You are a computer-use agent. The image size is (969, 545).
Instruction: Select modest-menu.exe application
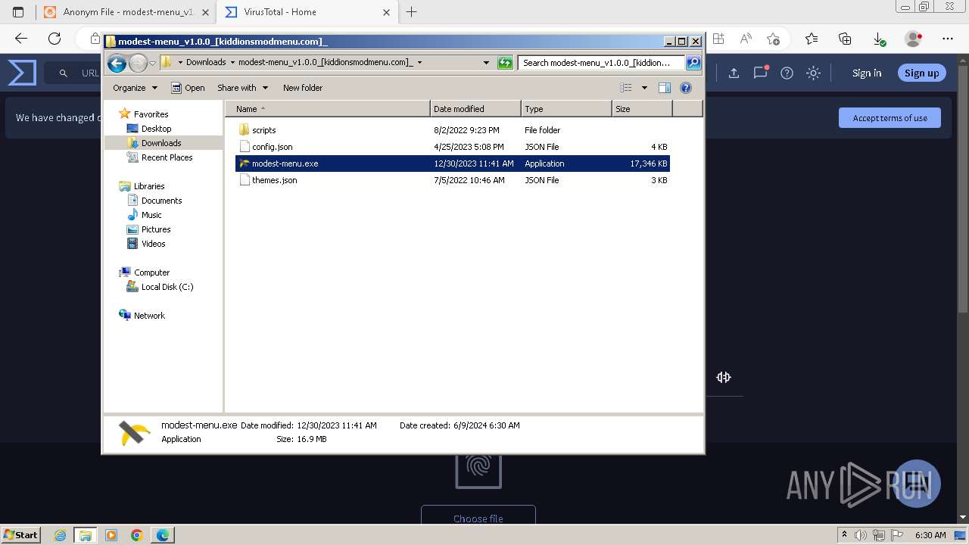click(x=453, y=163)
